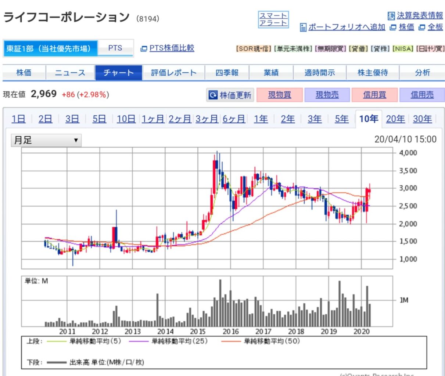
Task: Click the SOR現・信 badge
Action: tap(254, 48)
